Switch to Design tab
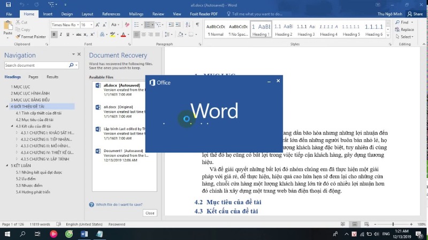 (x=67, y=14)
